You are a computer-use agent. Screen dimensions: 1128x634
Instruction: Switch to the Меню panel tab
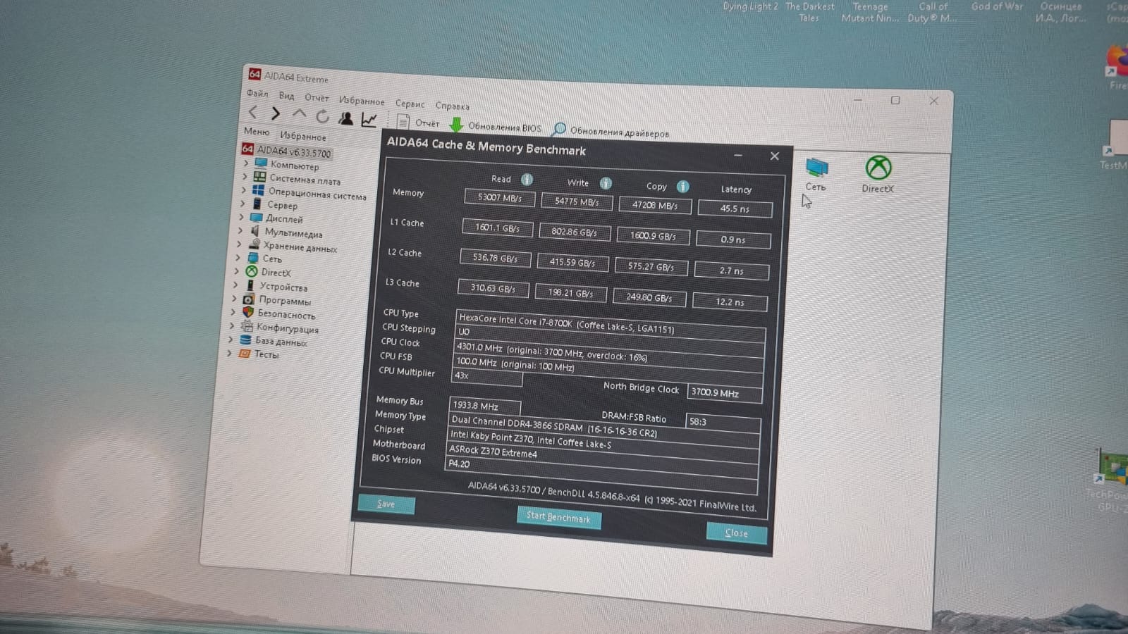coord(257,132)
